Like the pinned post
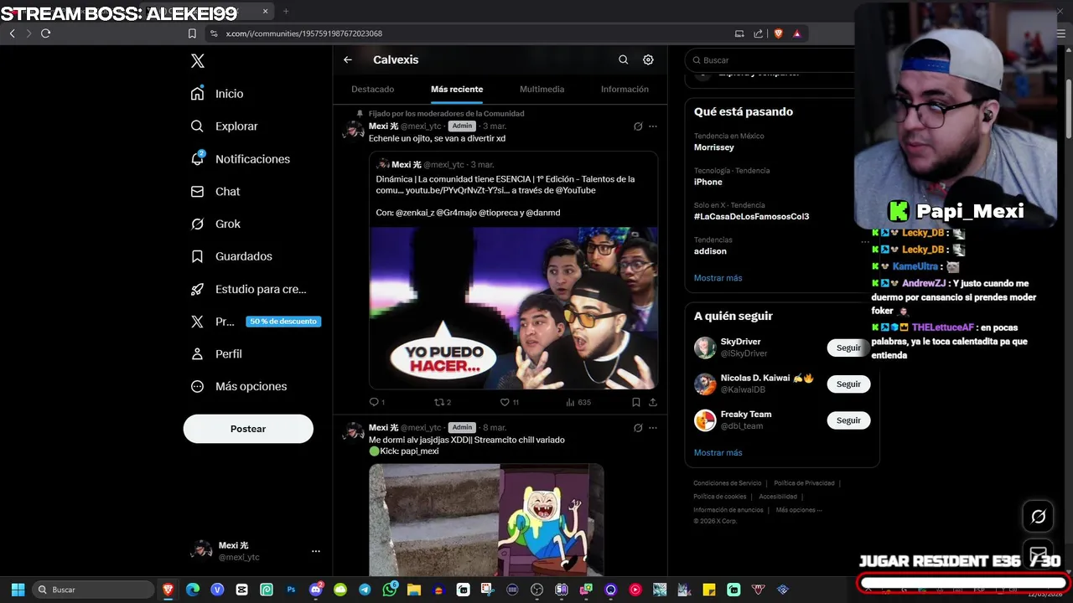 pos(509,402)
